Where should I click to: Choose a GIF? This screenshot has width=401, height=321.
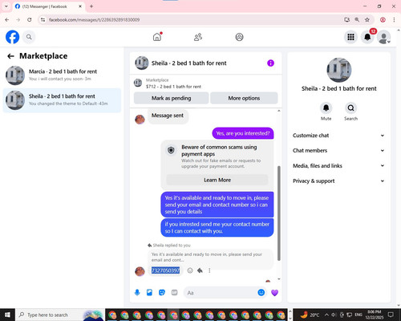(174, 292)
